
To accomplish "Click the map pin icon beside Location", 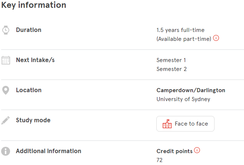I will pyautogui.click(x=6, y=90).
